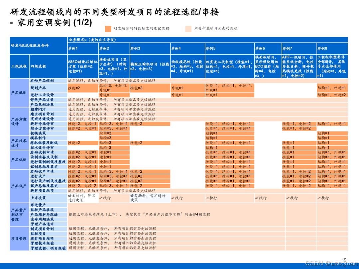The image size is (359, 269).
Task: Click the 产品方案设计 third-level process cell
Action: point(20,122)
